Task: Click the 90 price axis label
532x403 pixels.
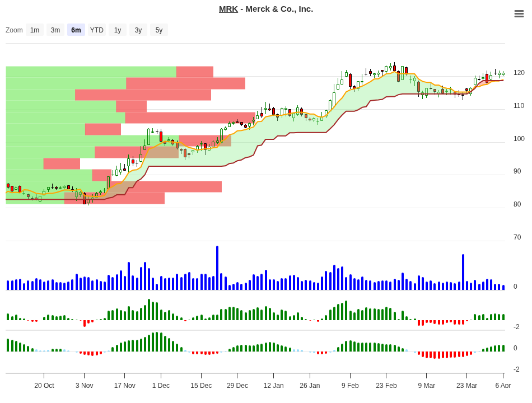Action: coord(517,171)
